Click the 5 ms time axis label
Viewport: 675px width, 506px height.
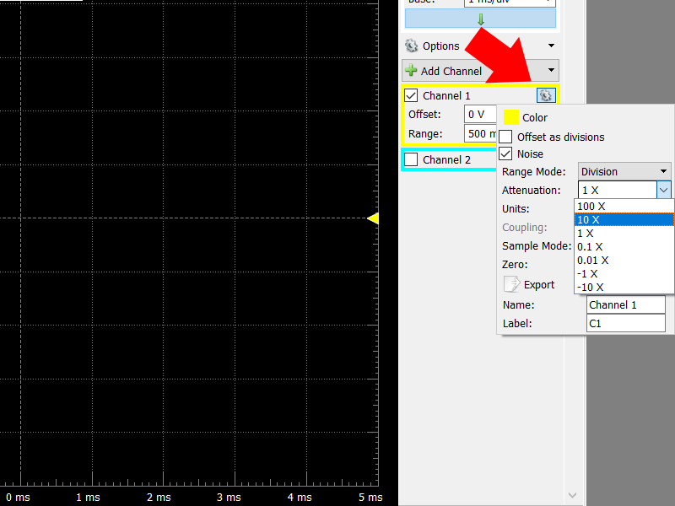(370, 498)
